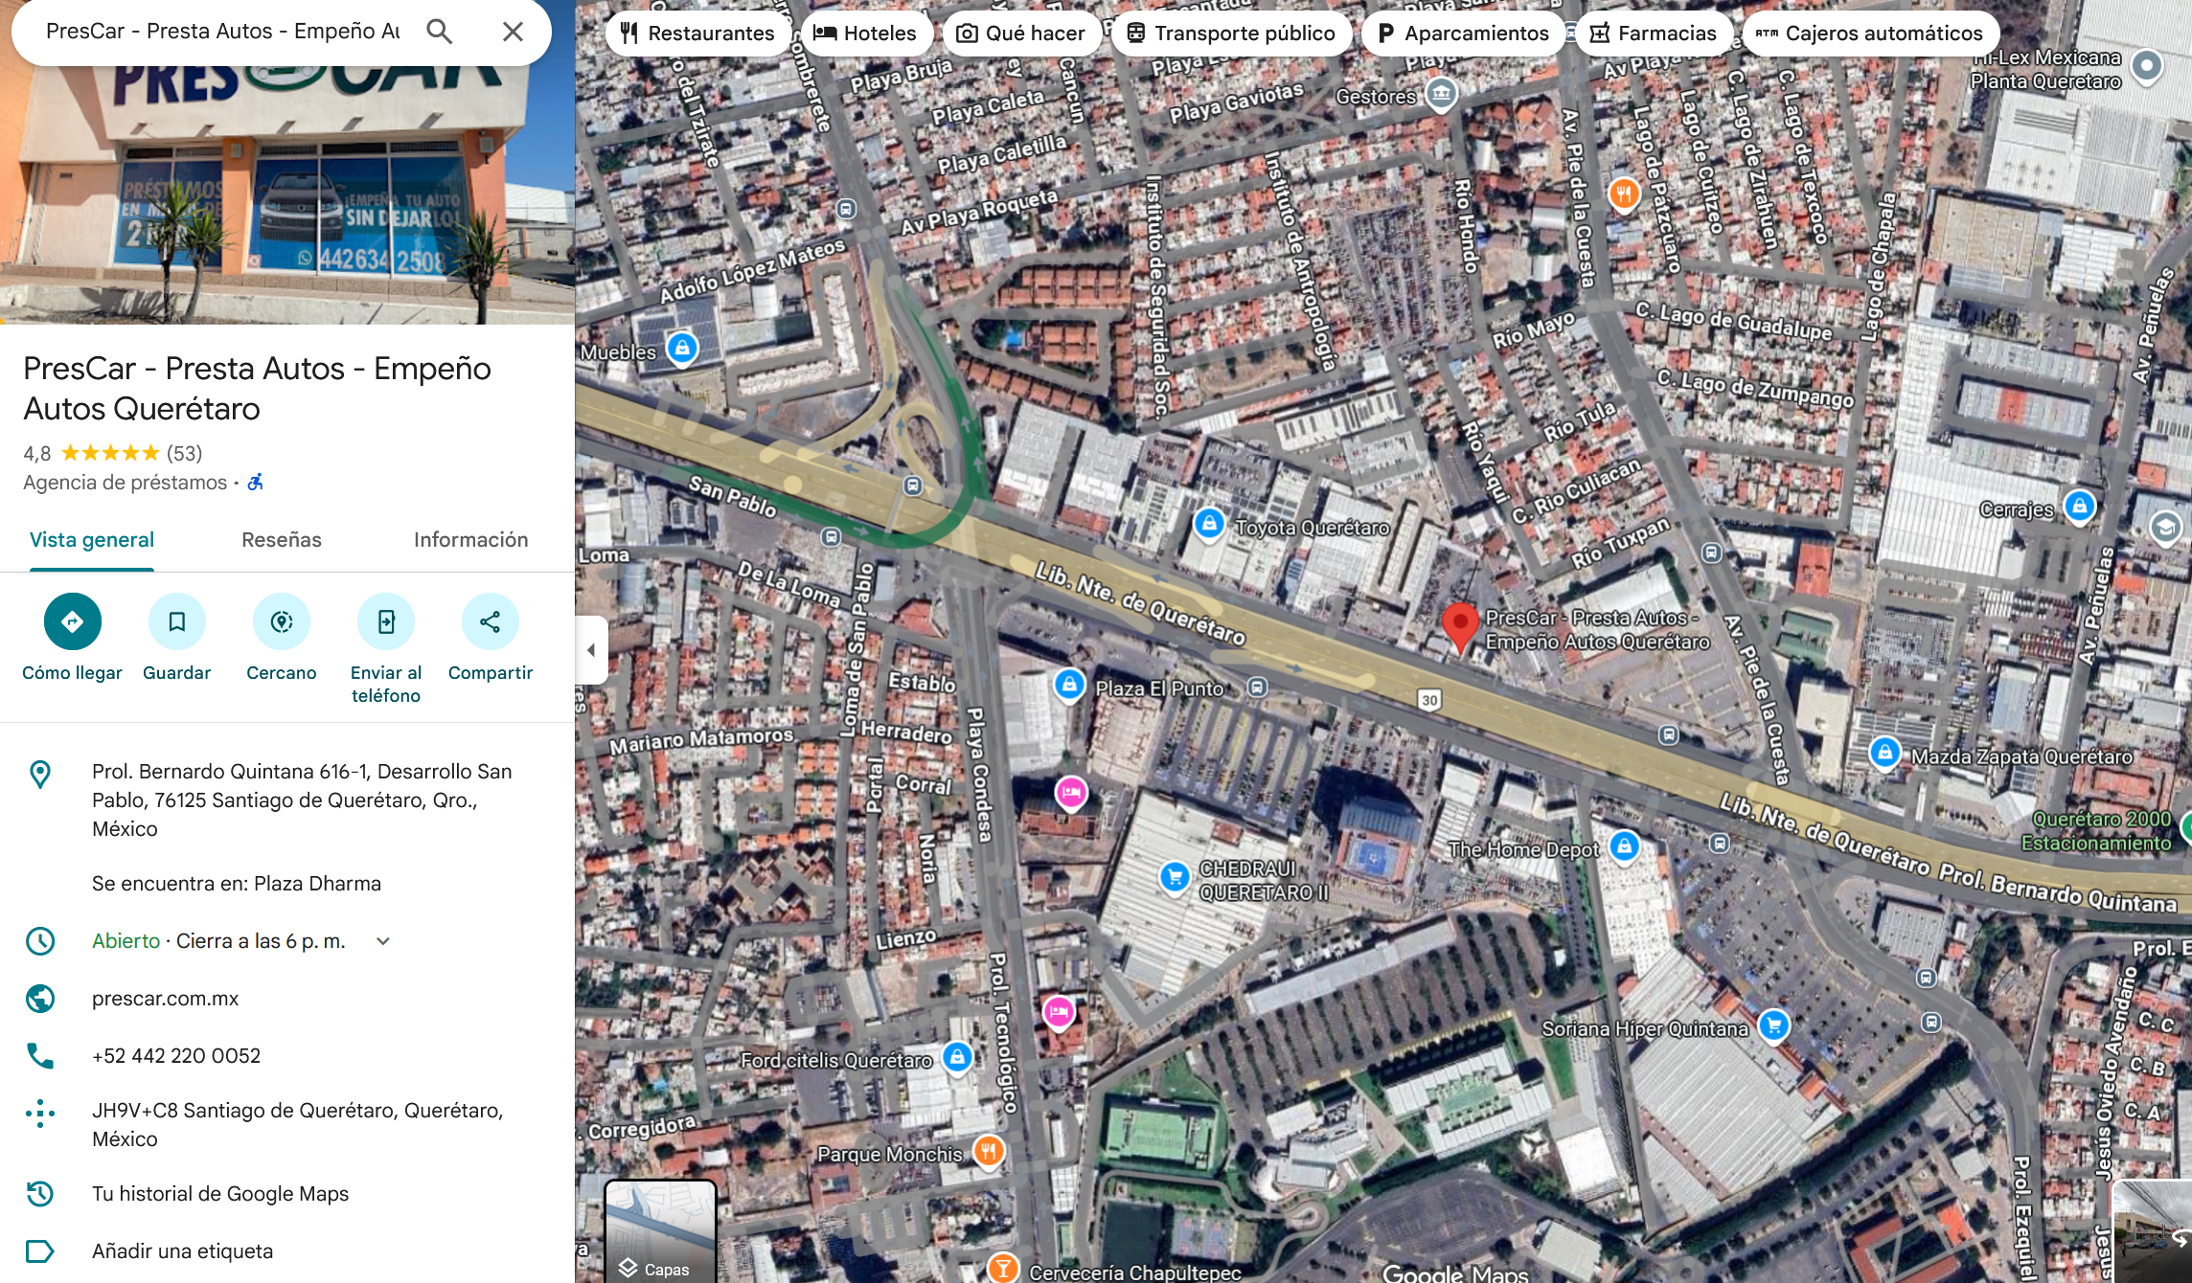Viewport: 2192px width, 1283px height.
Task: Open the Información tab
Action: pyautogui.click(x=470, y=540)
